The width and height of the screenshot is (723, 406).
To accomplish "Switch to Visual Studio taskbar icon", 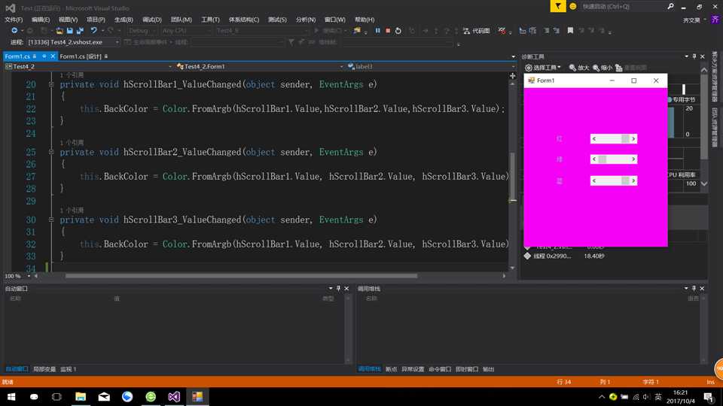I will [x=174, y=397].
